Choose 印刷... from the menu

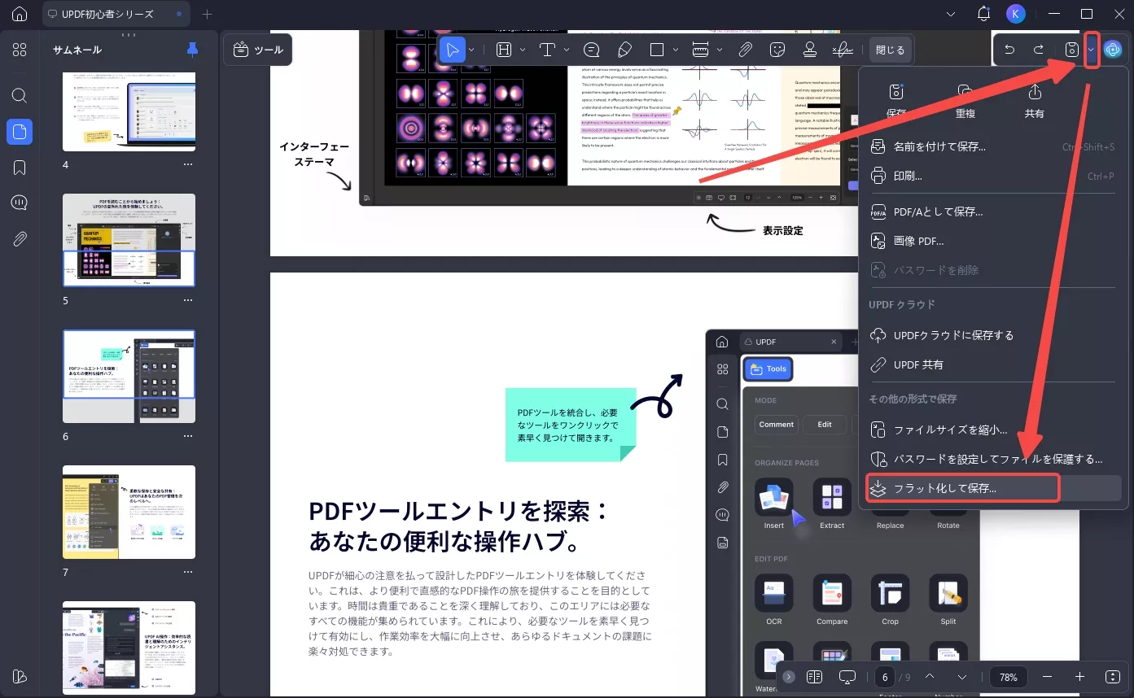tap(993, 176)
